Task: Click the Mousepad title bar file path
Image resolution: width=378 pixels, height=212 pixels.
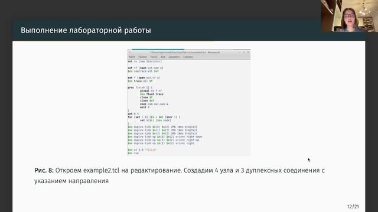Action: pyautogui.click(x=185, y=52)
